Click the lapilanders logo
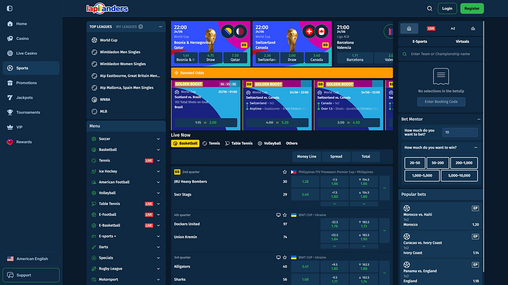Screen dimensions: 508x285 (107, 8)
